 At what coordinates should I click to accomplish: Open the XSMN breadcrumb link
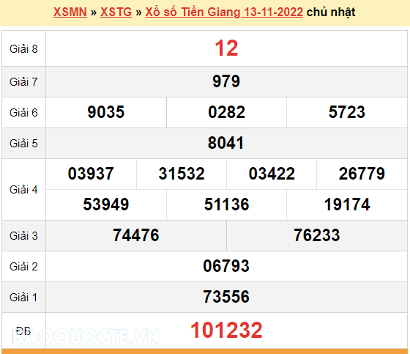click(x=70, y=12)
